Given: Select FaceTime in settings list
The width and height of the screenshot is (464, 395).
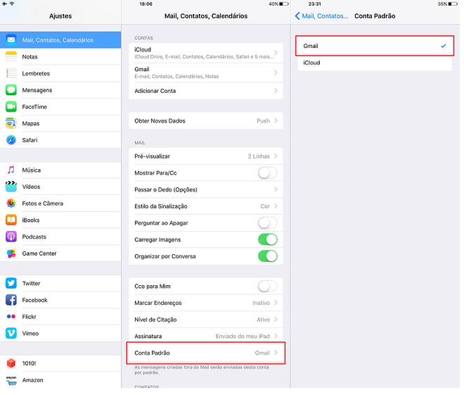Looking at the screenshot, I should tap(60, 106).
